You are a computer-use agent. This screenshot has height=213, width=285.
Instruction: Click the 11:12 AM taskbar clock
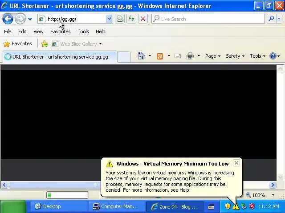pyautogui.click(x=269, y=206)
